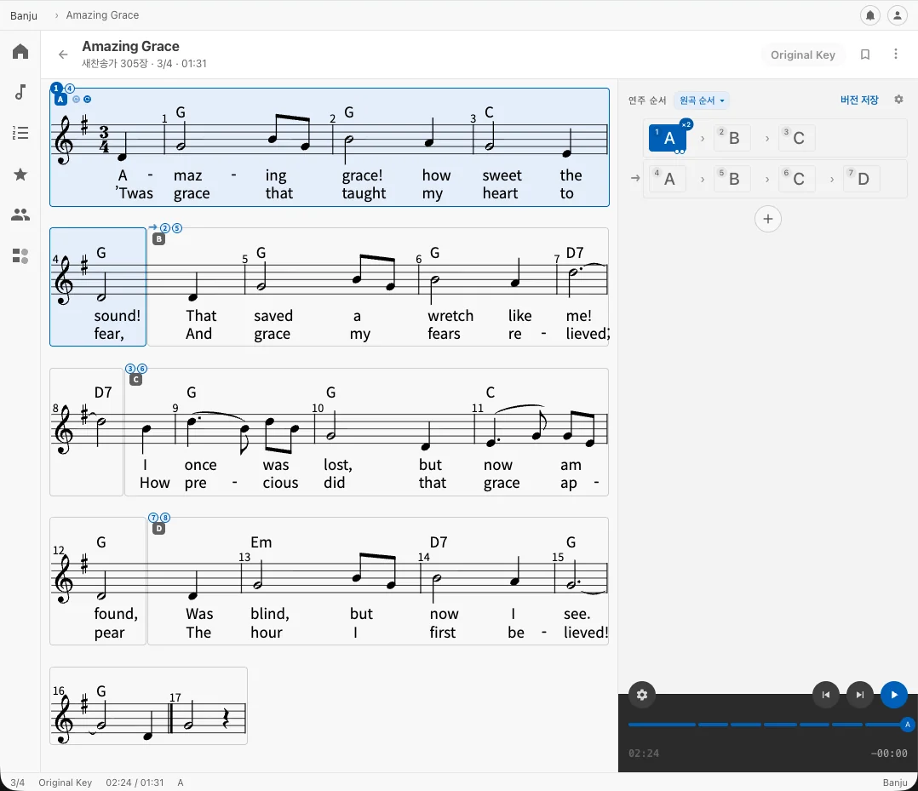Click the A handle on the progress bar

click(x=908, y=725)
